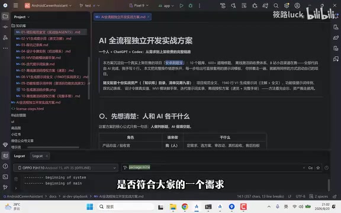This screenshot has width=341, height=213.
Task: Open the Commit tool window
Action: (5, 27)
